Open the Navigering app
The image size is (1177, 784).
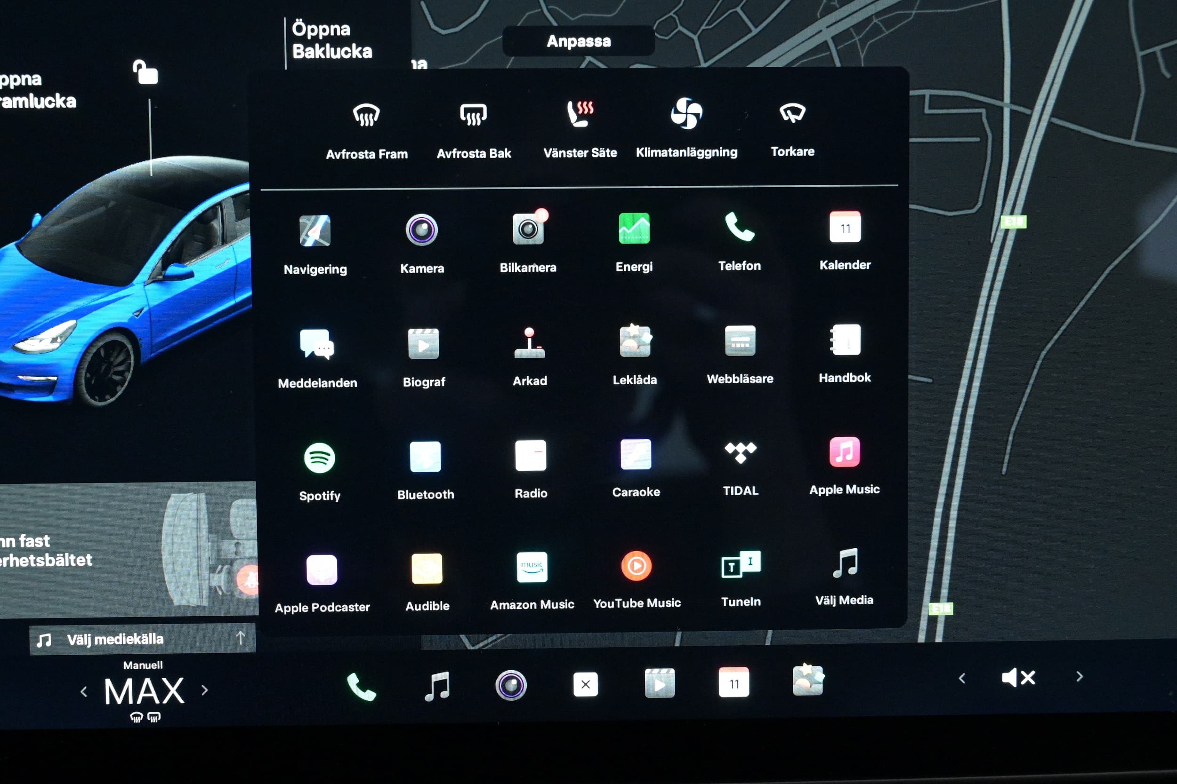(x=315, y=245)
